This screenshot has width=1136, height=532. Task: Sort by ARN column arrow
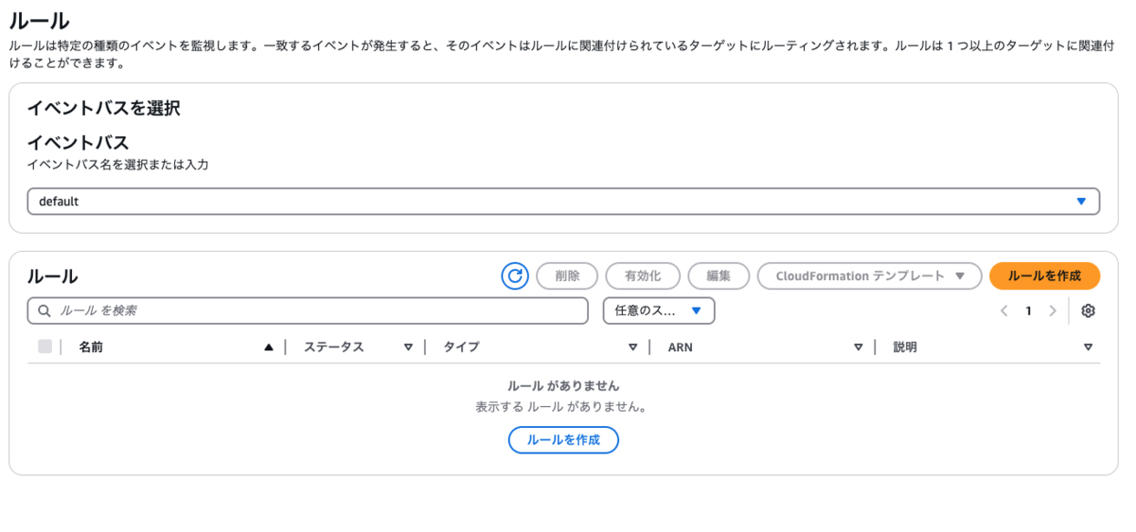pos(858,347)
